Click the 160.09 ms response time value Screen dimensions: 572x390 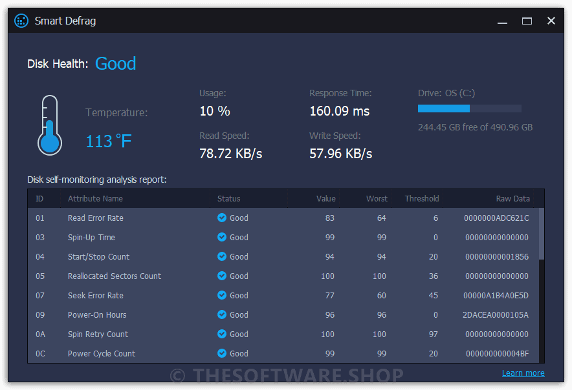pyautogui.click(x=339, y=111)
